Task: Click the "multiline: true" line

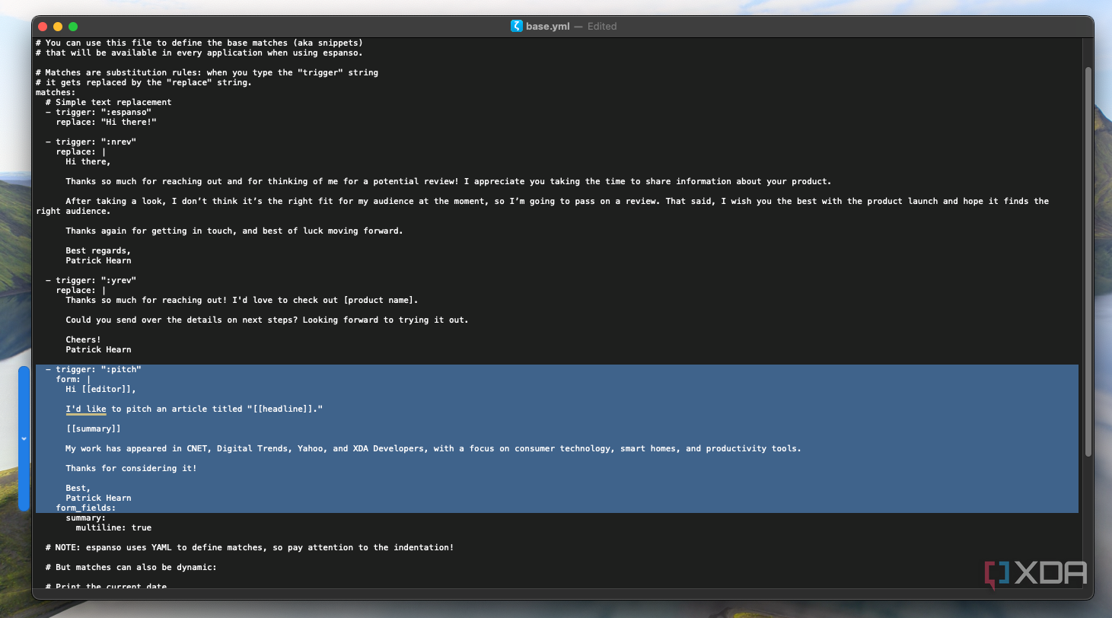Action: pyautogui.click(x=113, y=527)
